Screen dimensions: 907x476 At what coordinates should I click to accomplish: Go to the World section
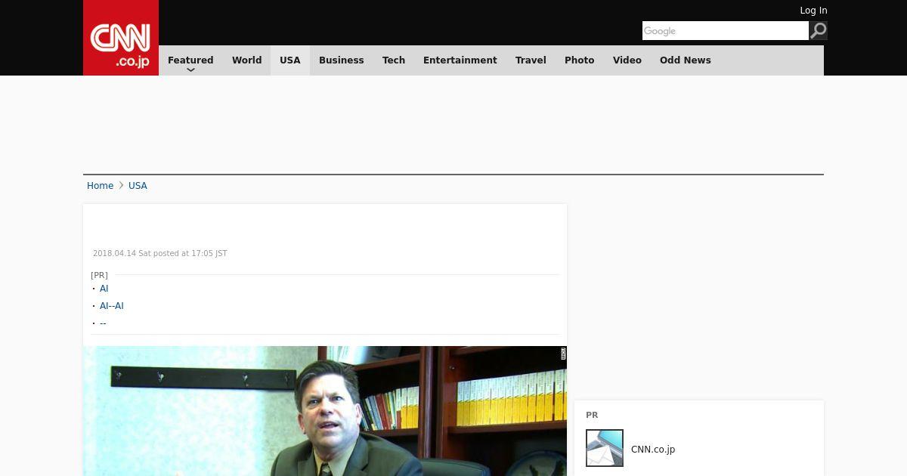pos(246,60)
